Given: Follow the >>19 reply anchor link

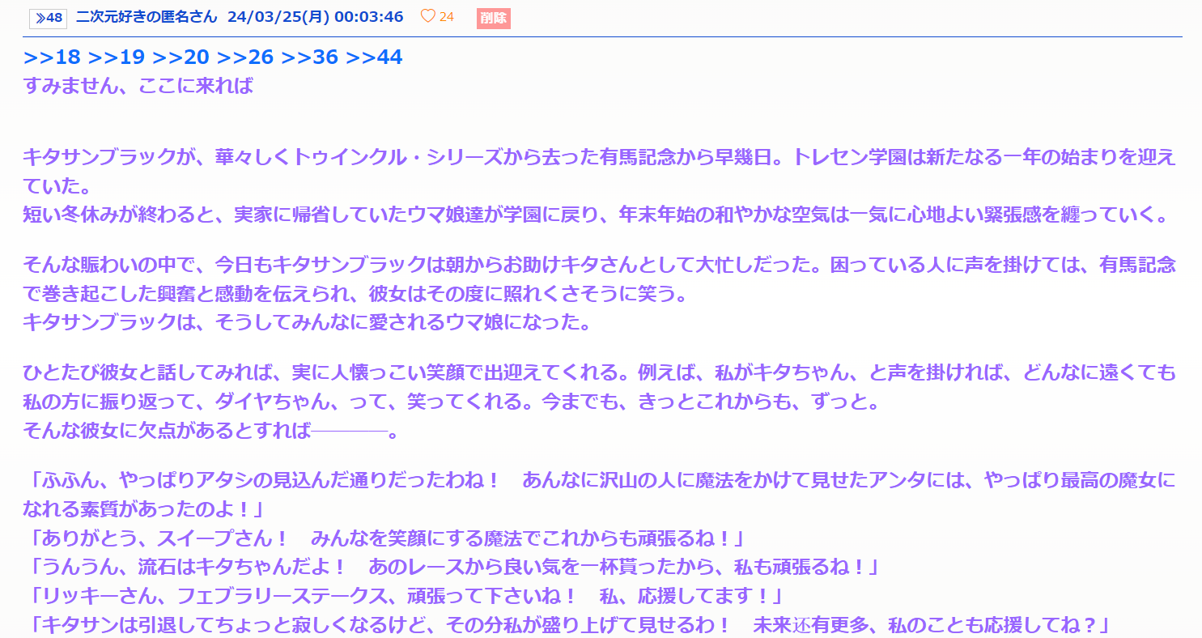Looking at the screenshot, I should [x=117, y=57].
